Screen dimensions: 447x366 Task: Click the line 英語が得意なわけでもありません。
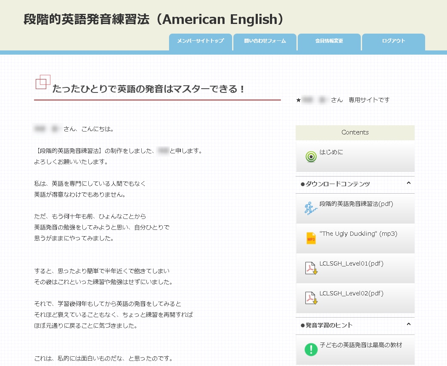(80, 195)
